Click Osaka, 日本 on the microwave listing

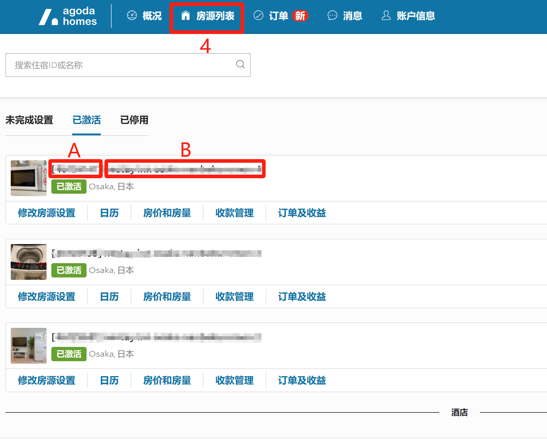111,187
